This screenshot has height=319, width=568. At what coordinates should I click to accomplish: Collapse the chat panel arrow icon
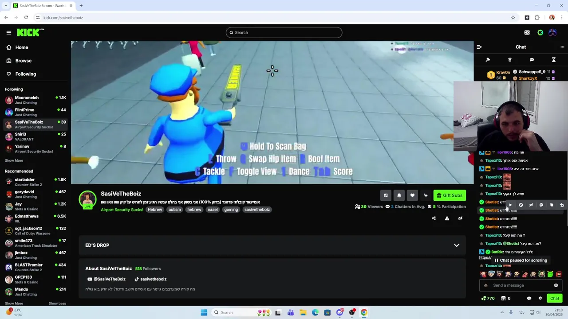click(479, 47)
